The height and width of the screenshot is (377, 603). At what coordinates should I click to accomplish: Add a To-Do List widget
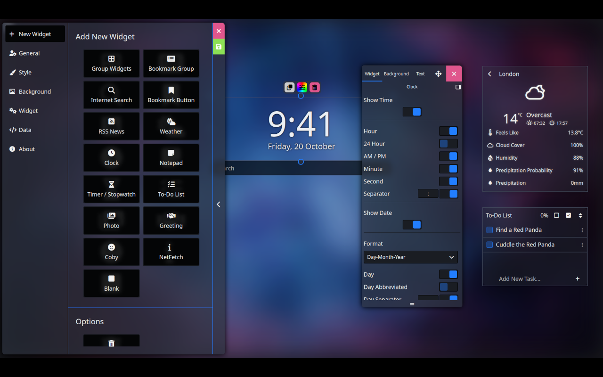click(171, 189)
